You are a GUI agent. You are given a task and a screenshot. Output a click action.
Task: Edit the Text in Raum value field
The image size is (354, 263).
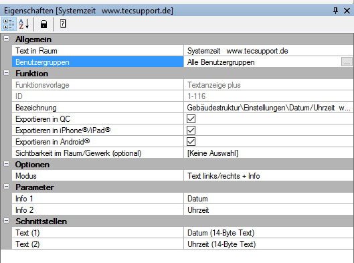pyautogui.click(x=268, y=51)
